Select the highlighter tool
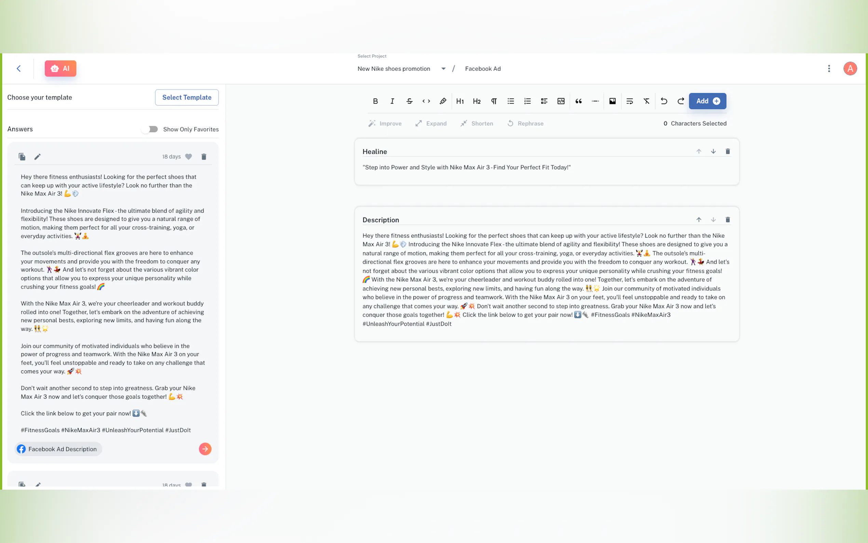This screenshot has width=868, height=543. pyautogui.click(x=443, y=101)
